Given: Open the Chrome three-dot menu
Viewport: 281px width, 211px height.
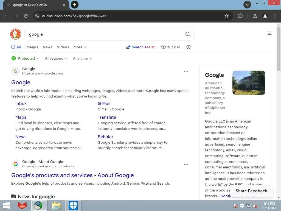Looking at the screenshot, I should (275, 16).
